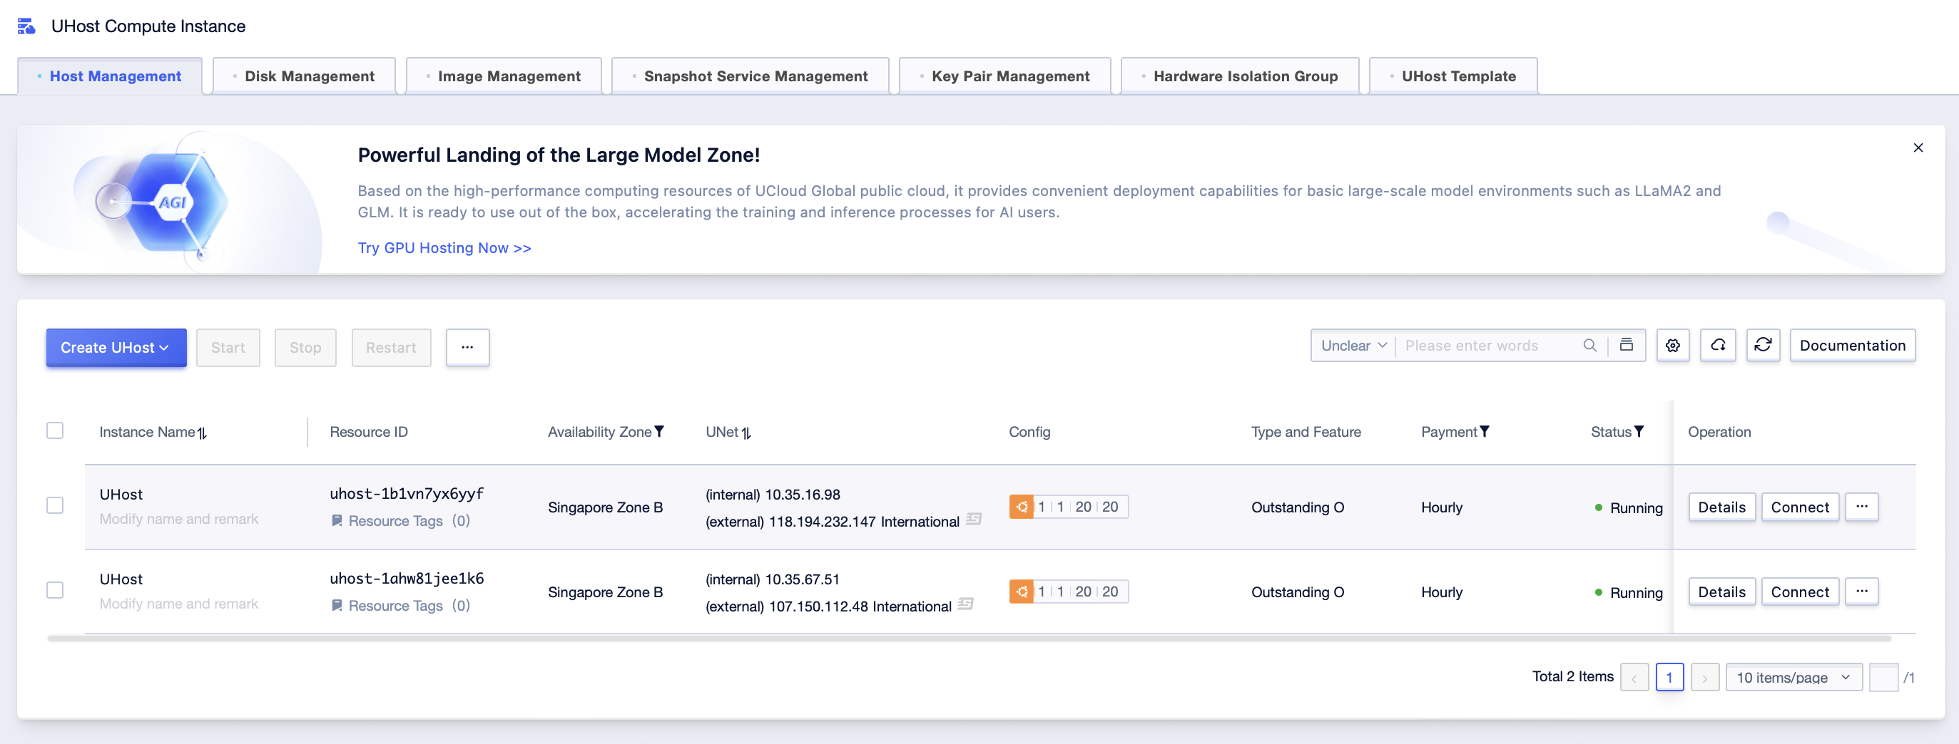Select the checkbox for uhost-1b1vn7yx6yyf
This screenshot has height=744, width=1959.
pos(55,505)
